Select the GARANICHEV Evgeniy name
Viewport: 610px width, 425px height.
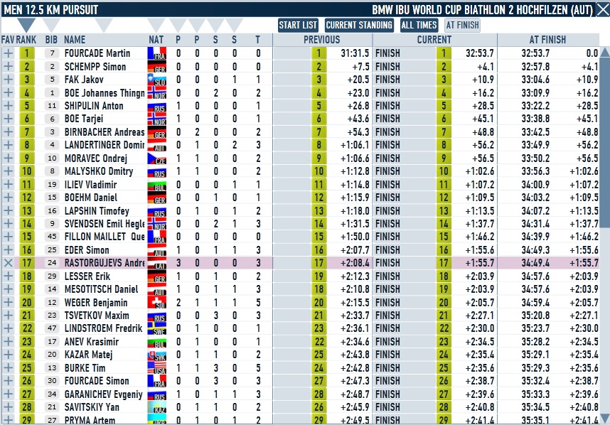coord(104,394)
